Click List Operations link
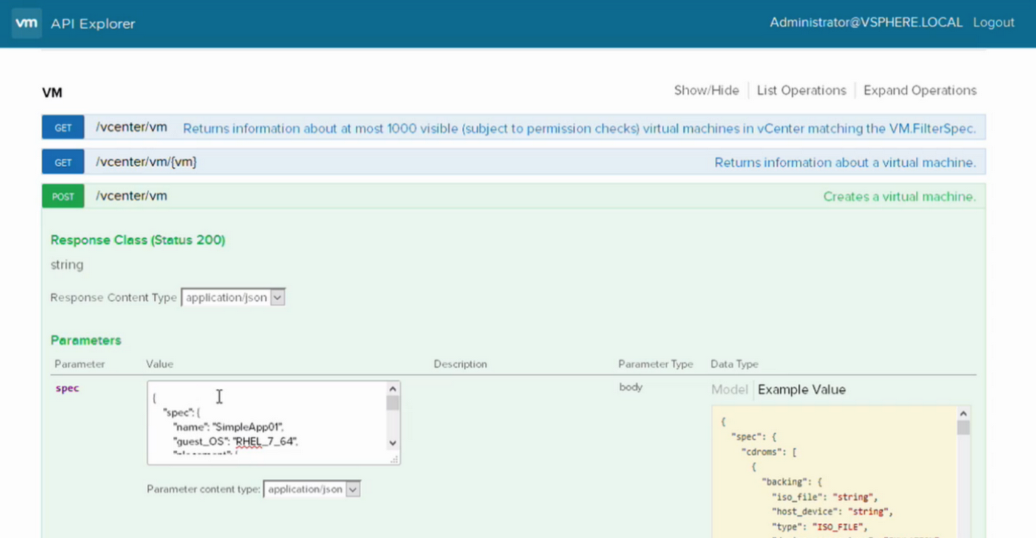Image resolution: width=1036 pixels, height=538 pixels. (x=802, y=90)
